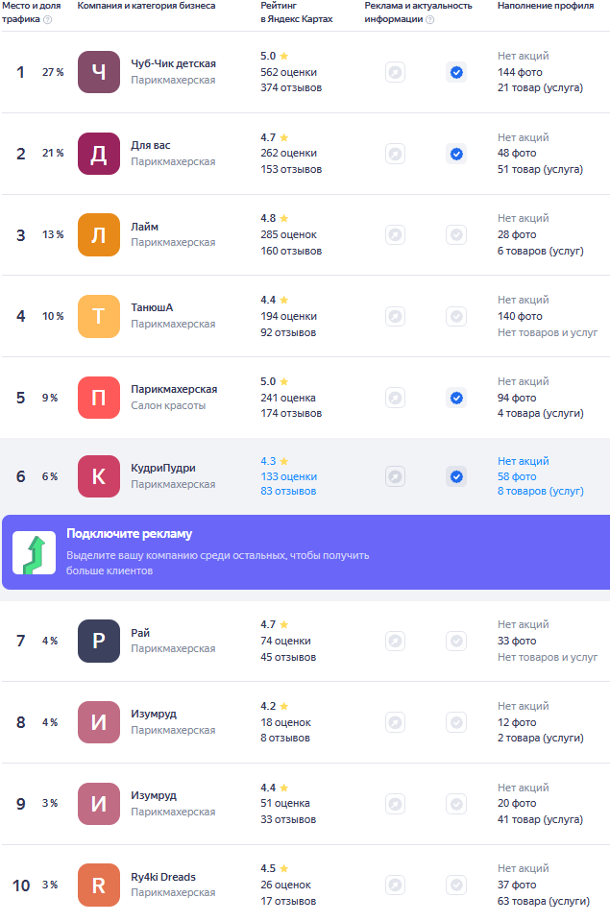The image size is (610, 922).
Task: Open the 'Подключите рекламу' banner
Action: [x=305, y=552]
